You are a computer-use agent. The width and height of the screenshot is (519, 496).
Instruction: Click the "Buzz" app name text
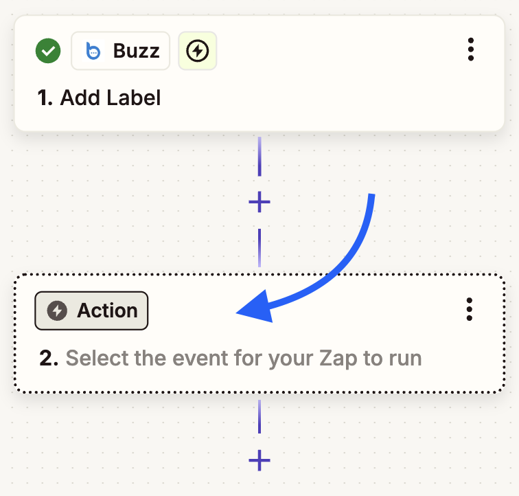click(136, 51)
